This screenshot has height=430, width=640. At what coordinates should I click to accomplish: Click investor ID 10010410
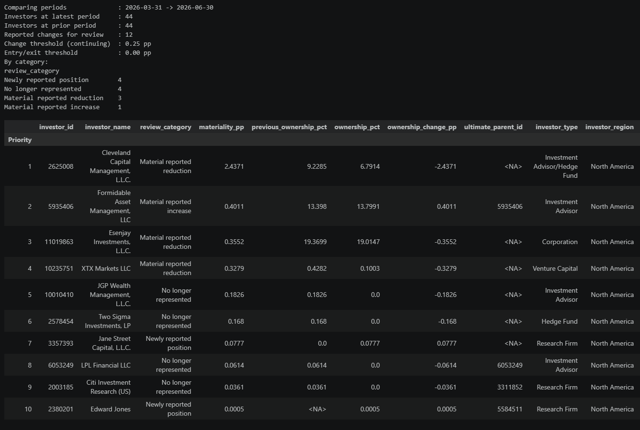(59, 295)
